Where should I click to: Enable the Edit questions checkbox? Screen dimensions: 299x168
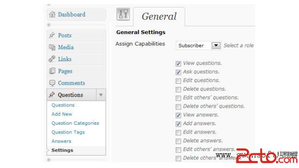click(x=178, y=81)
